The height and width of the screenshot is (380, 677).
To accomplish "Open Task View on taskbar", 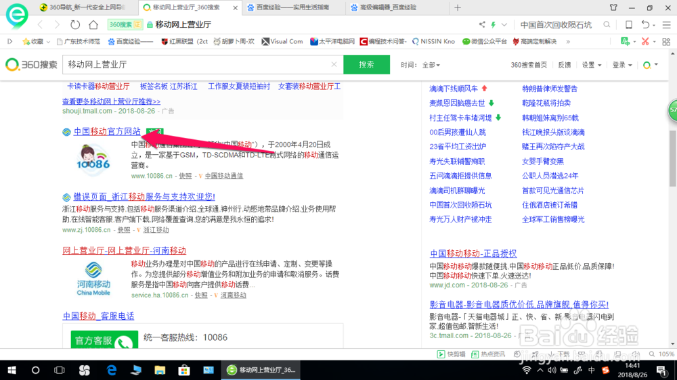I will click(59, 370).
